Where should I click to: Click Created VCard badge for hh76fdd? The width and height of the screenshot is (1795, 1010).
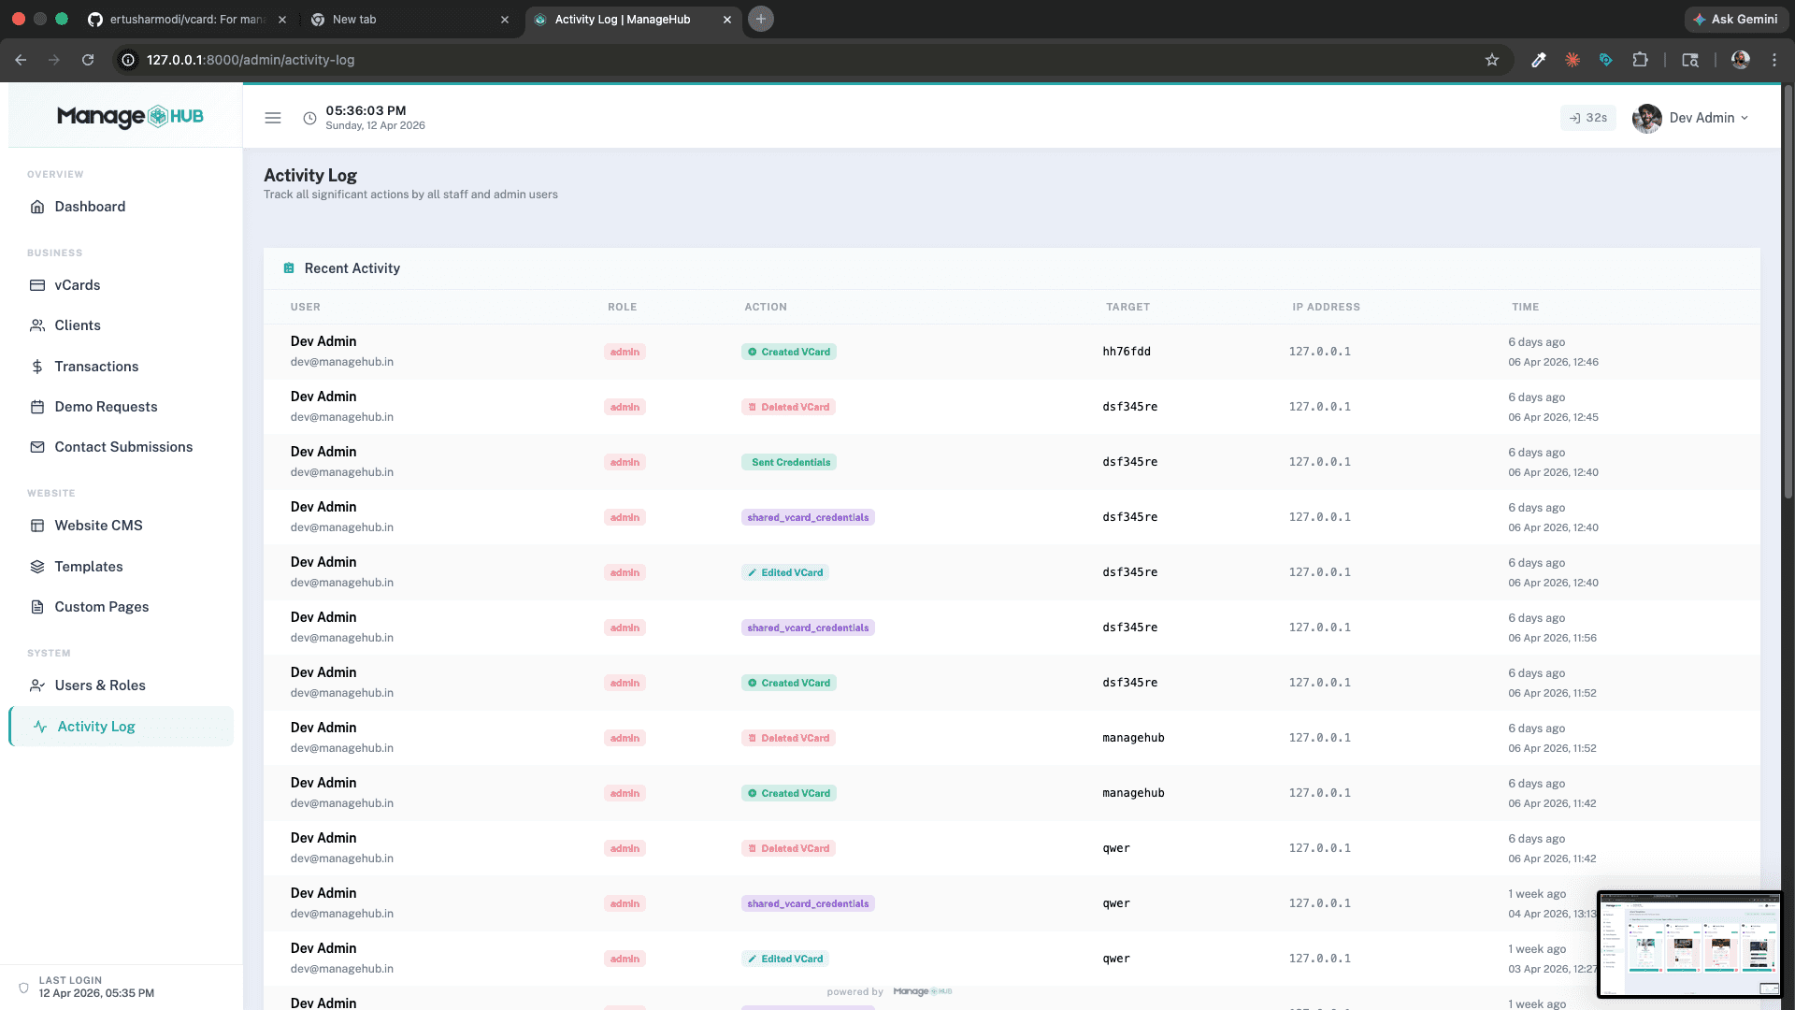coord(789,352)
